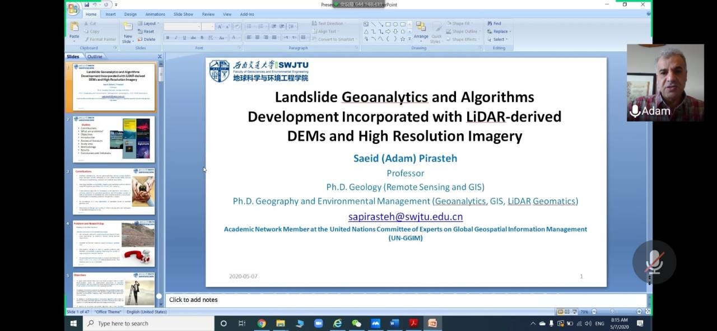717x331 pixels.
Task: Open the Replace dropdown arrow
Action: pos(509,31)
